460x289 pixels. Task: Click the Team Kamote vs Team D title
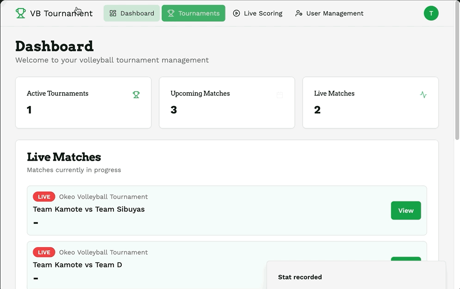coord(77,265)
